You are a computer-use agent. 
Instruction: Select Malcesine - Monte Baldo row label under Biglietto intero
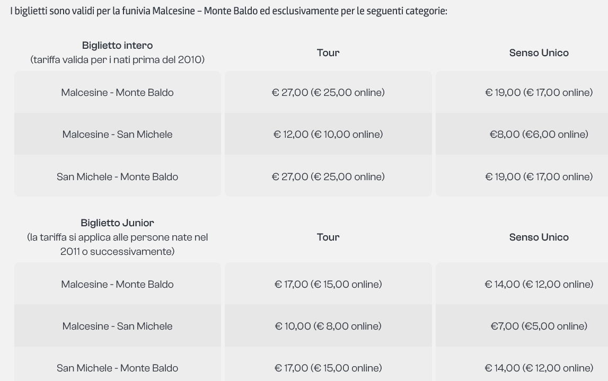click(x=117, y=92)
